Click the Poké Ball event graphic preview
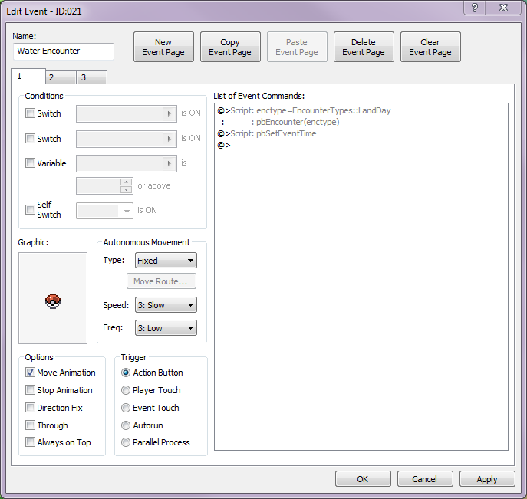Viewport: 527px width, 499px height. pos(53,300)
